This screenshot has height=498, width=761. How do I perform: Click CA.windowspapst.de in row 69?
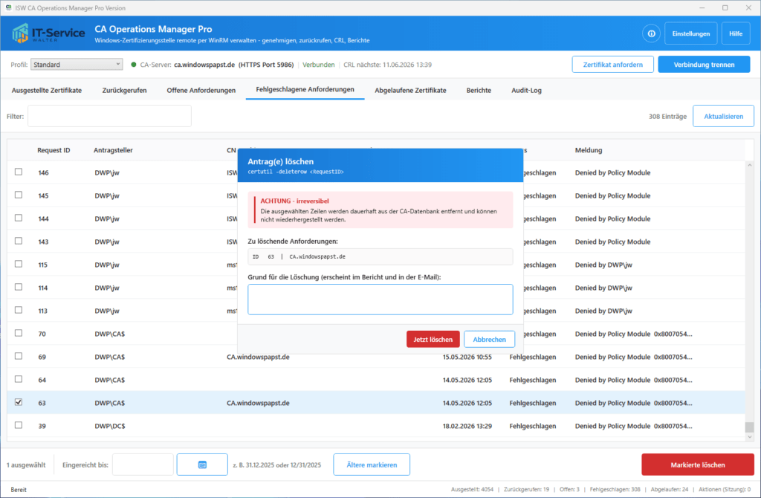coord(258,357)
